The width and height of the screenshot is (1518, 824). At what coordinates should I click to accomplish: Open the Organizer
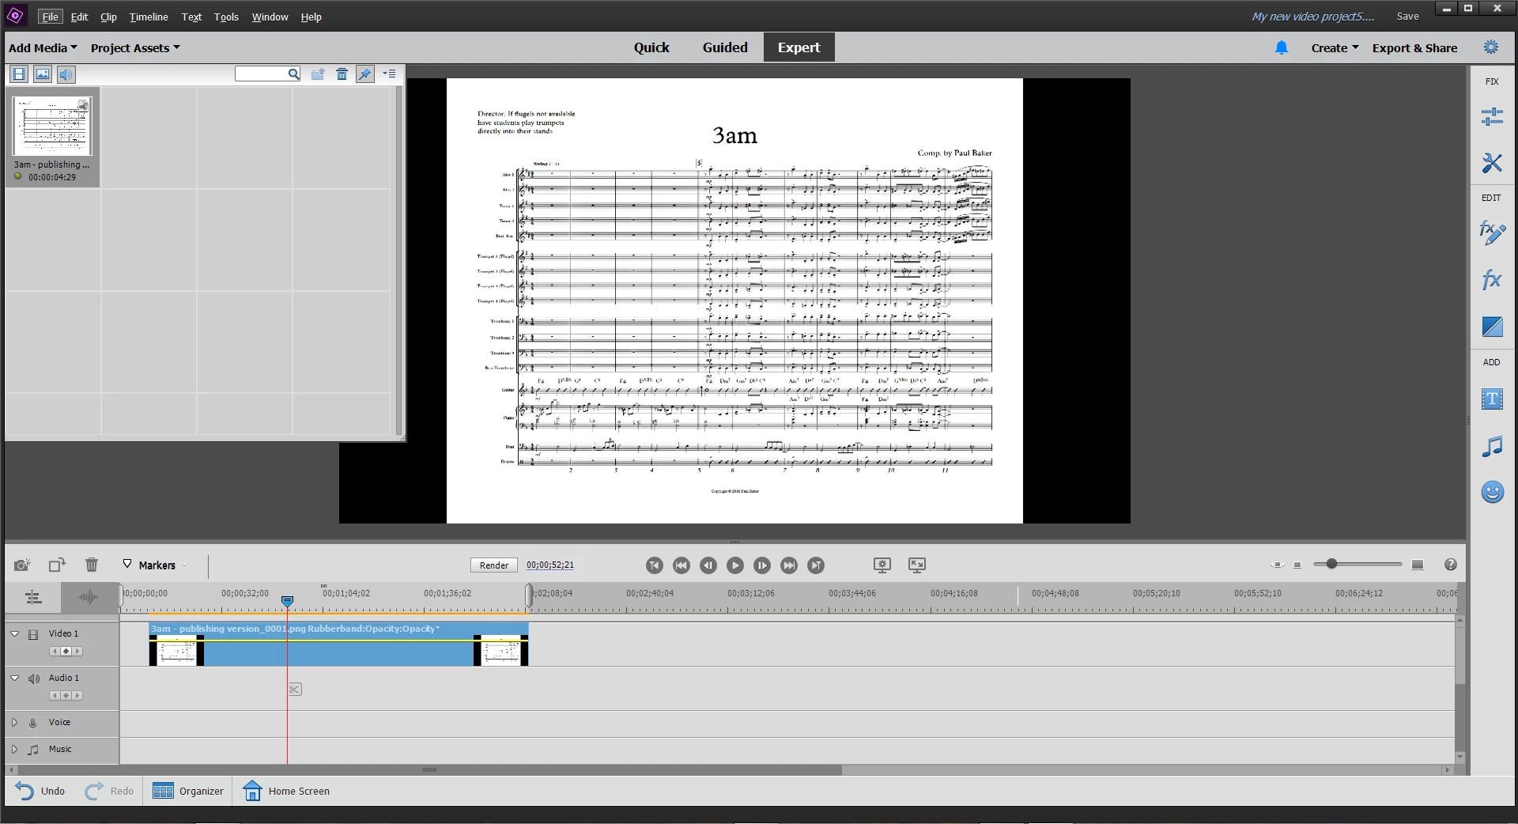[x=188, y=791]
